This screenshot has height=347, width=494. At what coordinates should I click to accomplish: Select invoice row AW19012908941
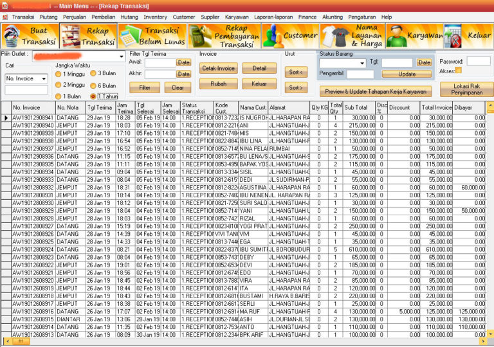pyautogui.click(x=242, y=118)
